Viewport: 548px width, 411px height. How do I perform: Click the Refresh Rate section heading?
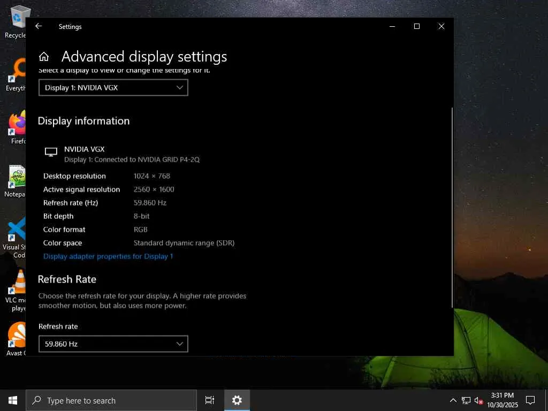[67, 279]
